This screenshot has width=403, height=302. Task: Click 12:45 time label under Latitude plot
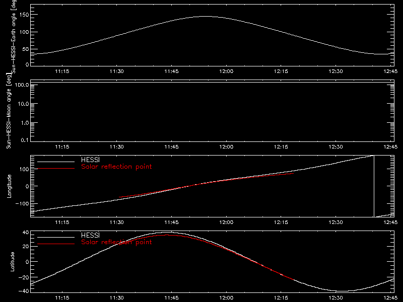click(390, 297)
